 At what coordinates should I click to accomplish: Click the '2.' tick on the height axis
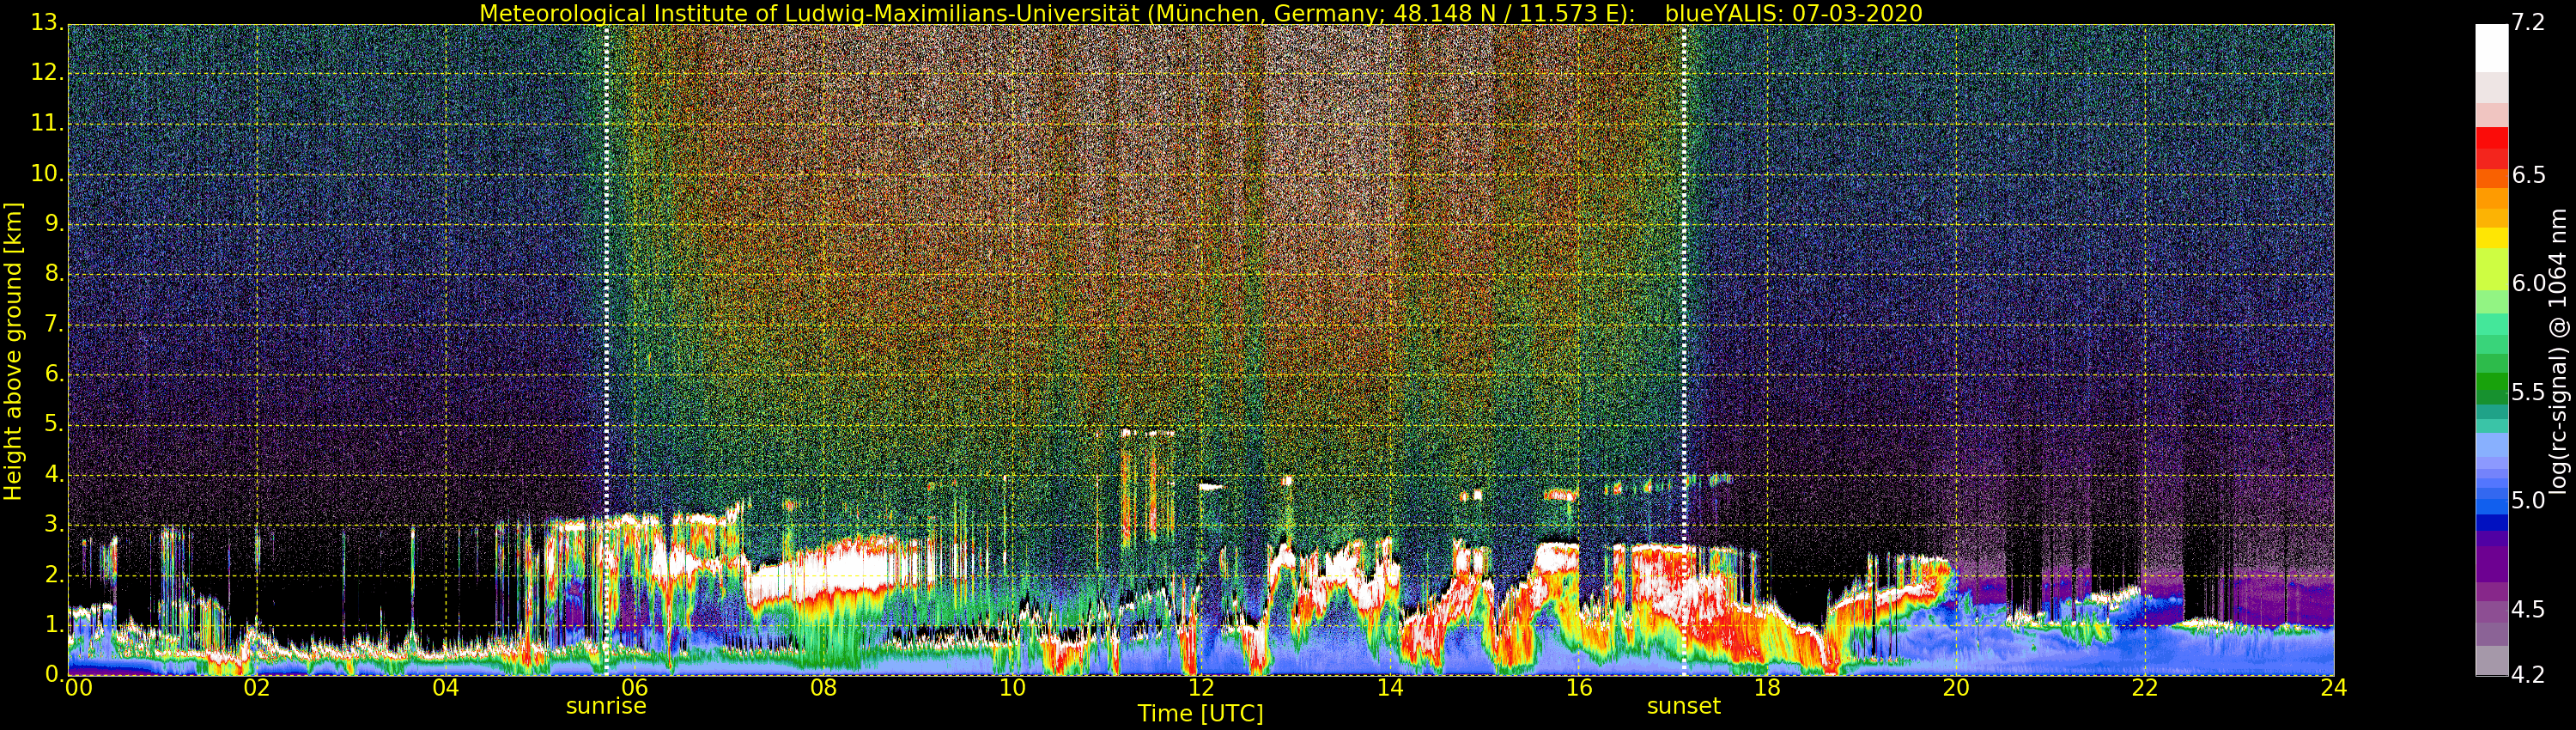click(53, 575)
